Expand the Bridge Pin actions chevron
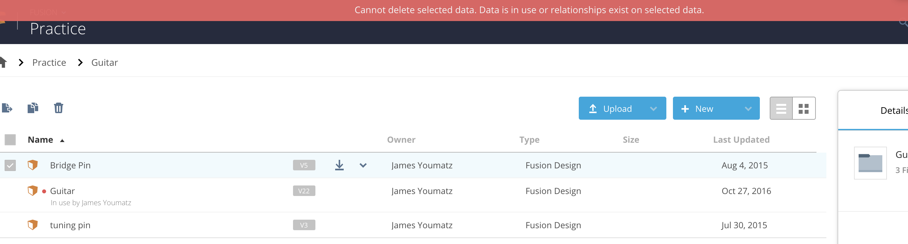This screenshot has height=244, width=908. point(363,165)
